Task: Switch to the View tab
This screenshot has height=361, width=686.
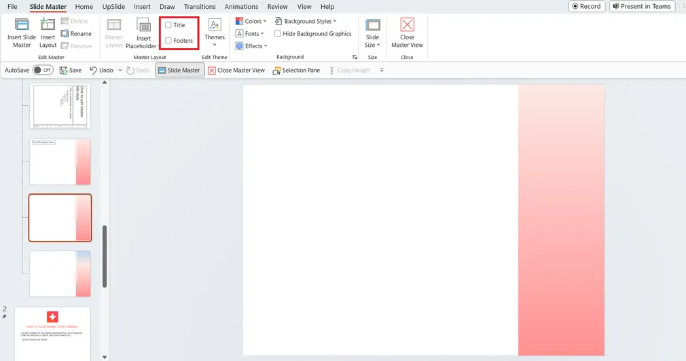Action: click(304, 7)
